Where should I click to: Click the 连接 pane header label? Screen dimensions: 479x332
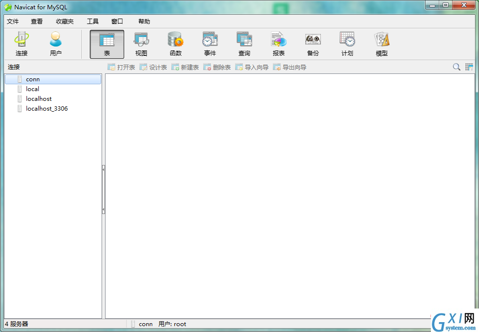pyautogui.click(x=14, y=67)
